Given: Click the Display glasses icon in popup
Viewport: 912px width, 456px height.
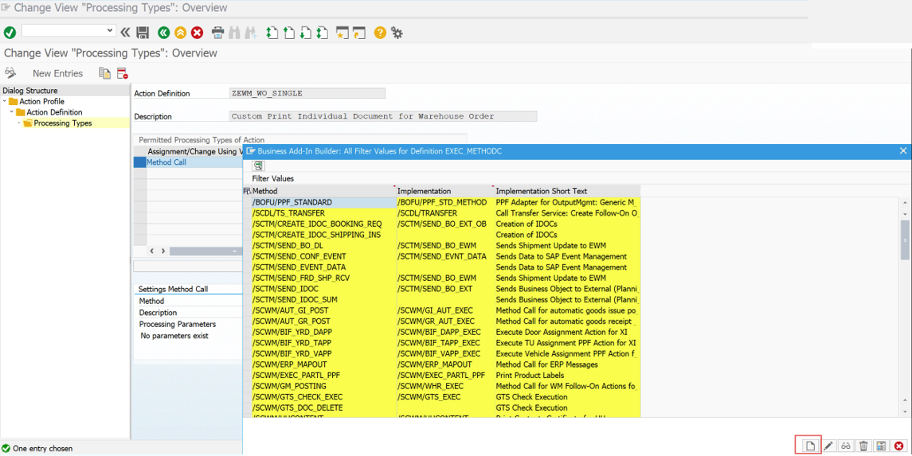Looking at the screenshot, I should pyautogui.click(x=846, y=446).
